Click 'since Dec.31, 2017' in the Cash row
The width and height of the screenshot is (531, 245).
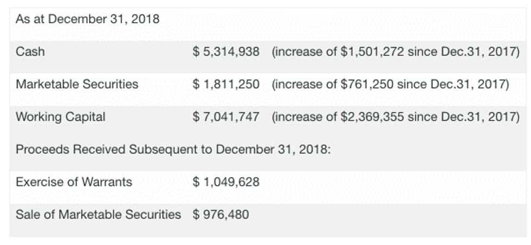pos(463,52)
